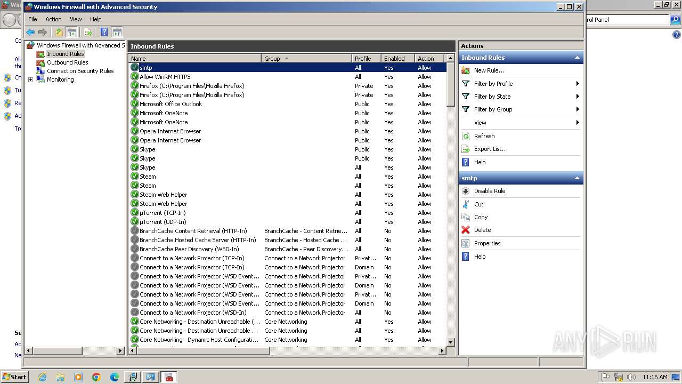This screenshot has width=682, height=384.
Task: Open Properties of the smtp rule
Action: (x=487, y=243)
